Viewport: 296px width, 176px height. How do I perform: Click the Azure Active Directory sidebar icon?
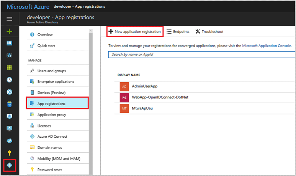[x=10, y=165]
